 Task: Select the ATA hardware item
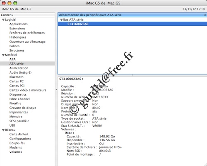(12, 59)
